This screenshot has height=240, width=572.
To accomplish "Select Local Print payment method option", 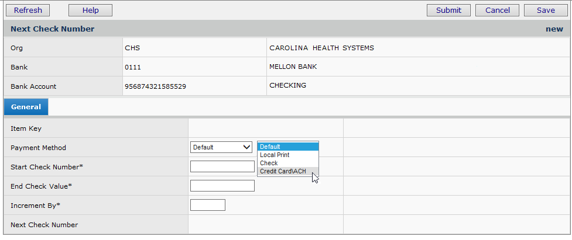I will pos(287,155).
